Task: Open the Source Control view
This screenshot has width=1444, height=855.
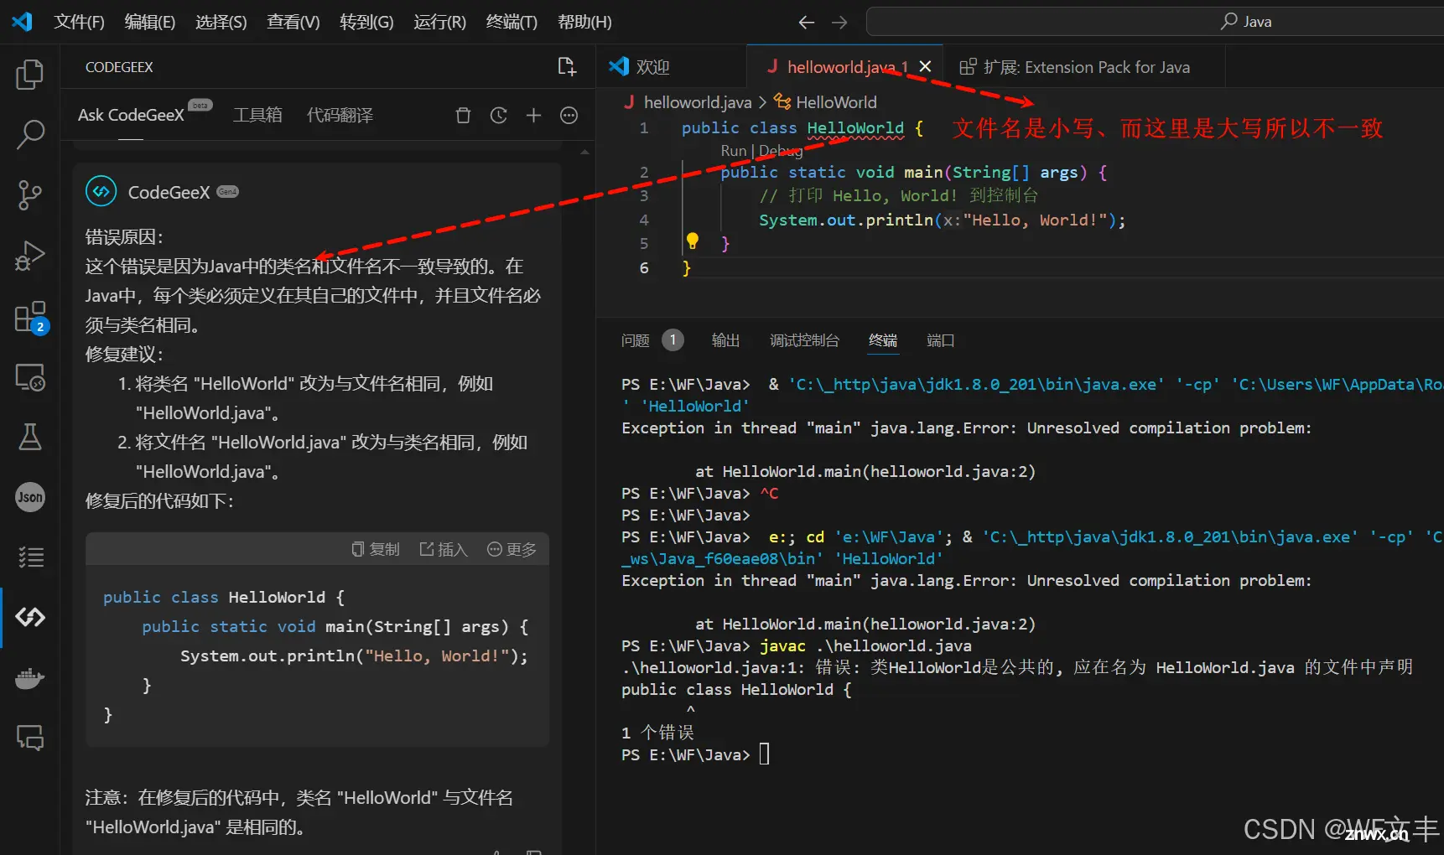Action: click(30, 194)
